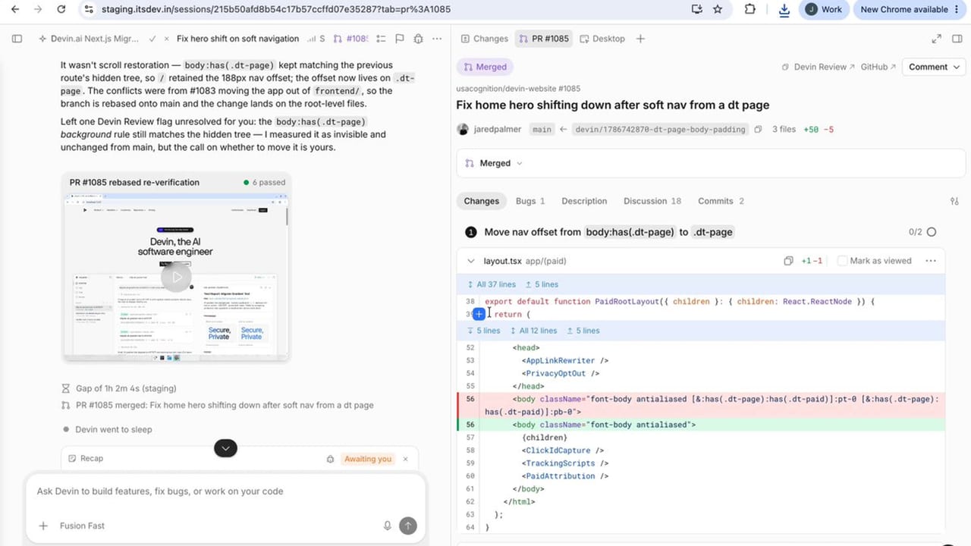Image resolution: width=971 pixels, height=546 pixels.
Task: Open the Comment dropdown button
Action: [x=932, y=67]
